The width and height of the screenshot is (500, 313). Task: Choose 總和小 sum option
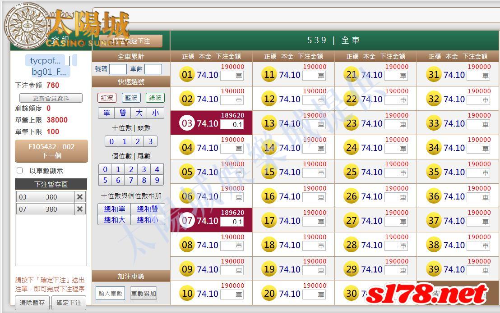pos(148,219)
